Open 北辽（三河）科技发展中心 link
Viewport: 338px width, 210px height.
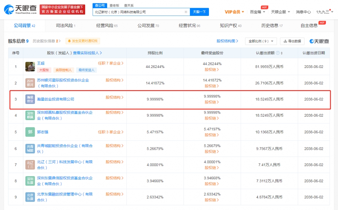pyautogui.click(x=65, y=165)
